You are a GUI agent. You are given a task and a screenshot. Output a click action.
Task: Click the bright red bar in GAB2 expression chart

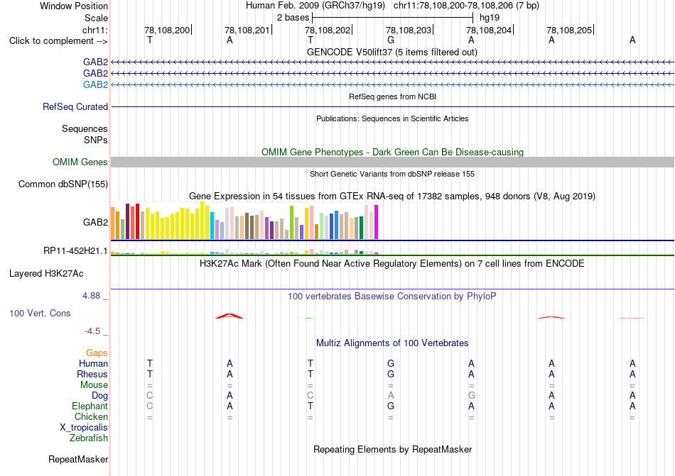pos(137,221)
